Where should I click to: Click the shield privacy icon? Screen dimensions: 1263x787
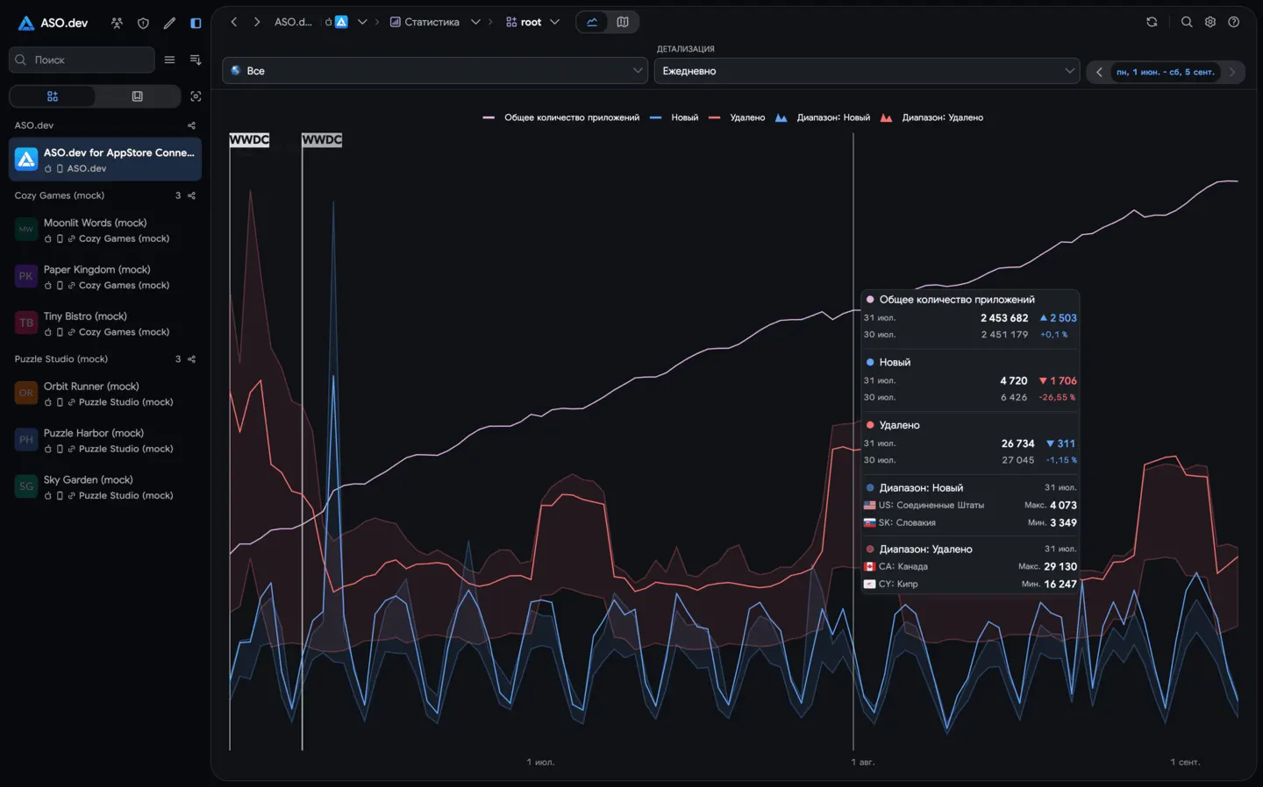pyautogui.click(x=143, y=23)
